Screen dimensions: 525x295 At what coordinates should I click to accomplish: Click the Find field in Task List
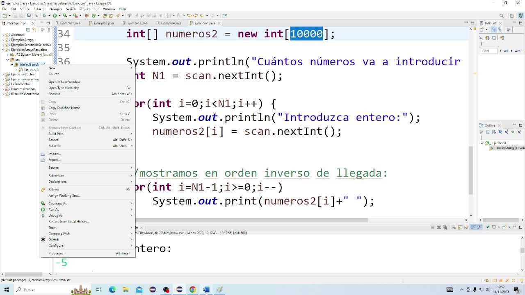point(489,51)
